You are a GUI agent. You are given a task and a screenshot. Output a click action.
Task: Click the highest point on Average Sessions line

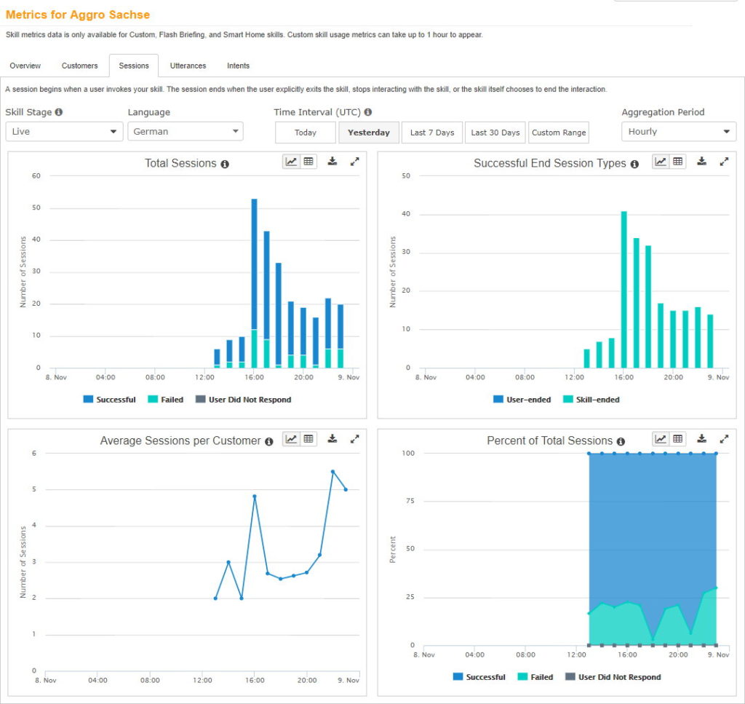coord(332,472)
